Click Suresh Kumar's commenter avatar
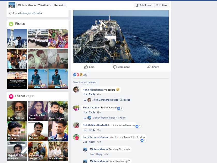The height and width of the screenshot is (163, 217). (x=76, y=108)
